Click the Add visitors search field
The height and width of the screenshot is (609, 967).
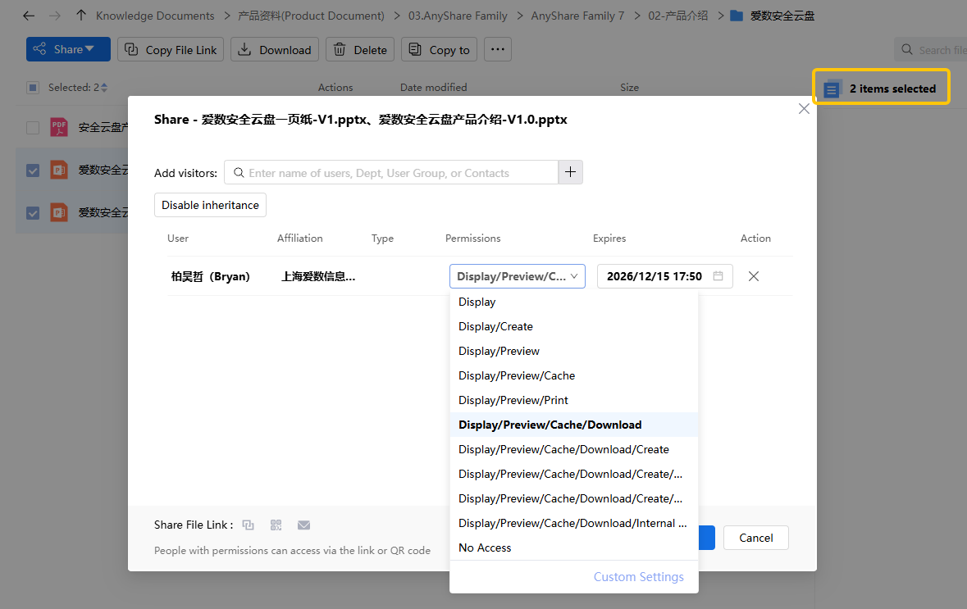pyautogui.click(x=394, y=173)
